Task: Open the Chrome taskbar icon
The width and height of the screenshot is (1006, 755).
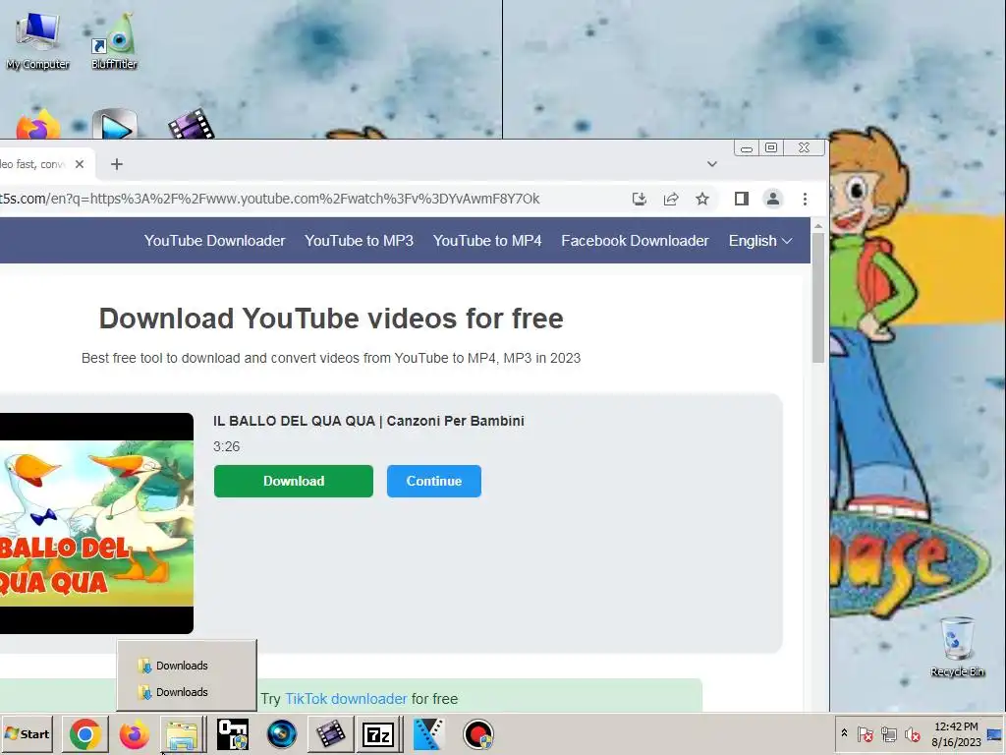Action: pos(85,734)
